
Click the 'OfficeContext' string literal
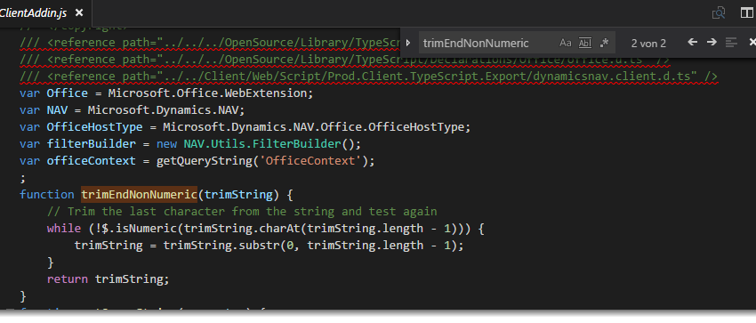point(310,161)
